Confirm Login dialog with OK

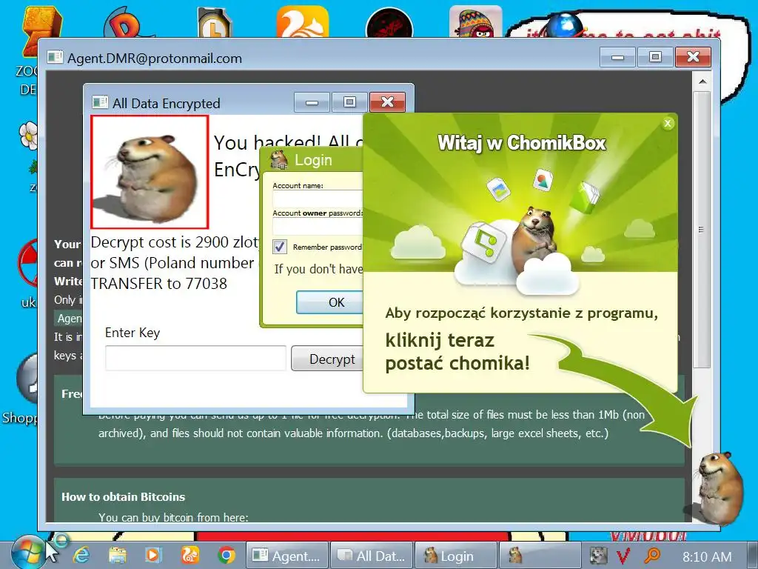(x=329, y=302)
